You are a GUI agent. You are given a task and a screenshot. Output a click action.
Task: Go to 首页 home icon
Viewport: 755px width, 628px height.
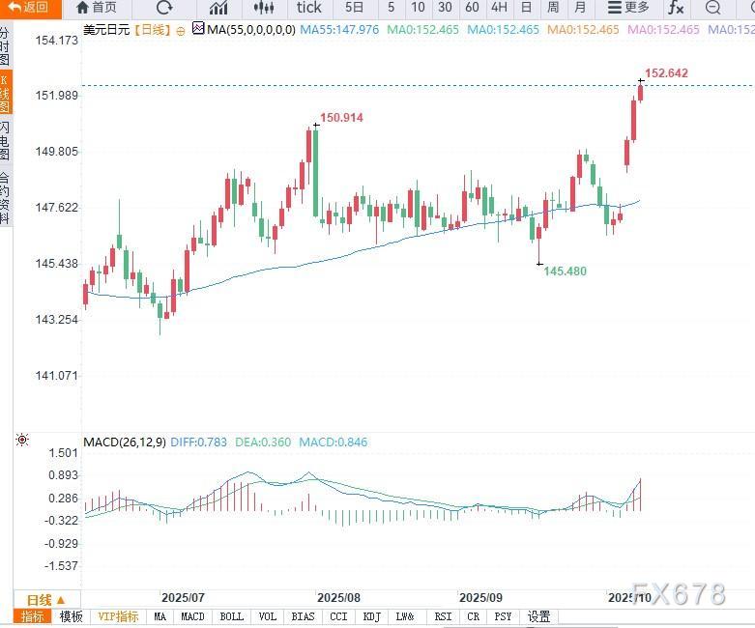[97, 8]
